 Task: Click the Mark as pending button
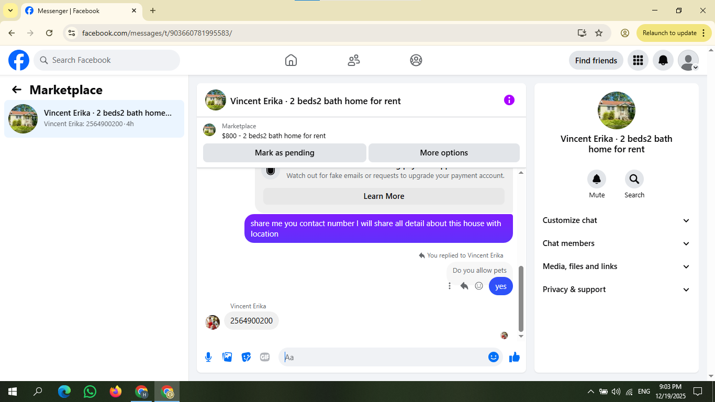[x=285, y=153]
